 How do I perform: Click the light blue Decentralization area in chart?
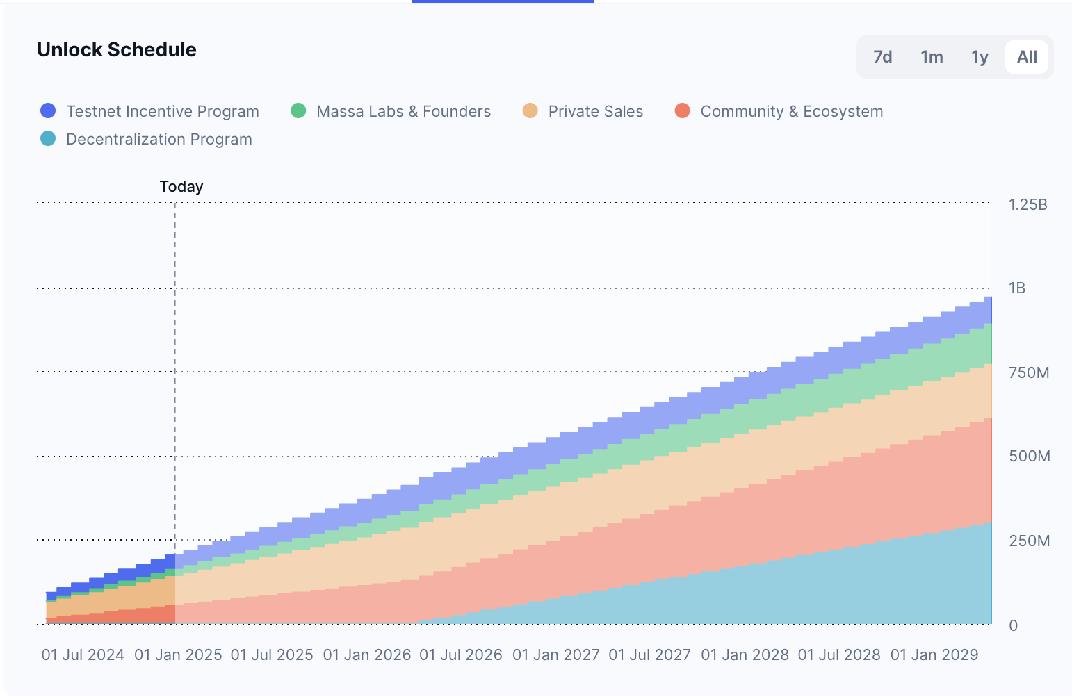[x=834, y=591]
